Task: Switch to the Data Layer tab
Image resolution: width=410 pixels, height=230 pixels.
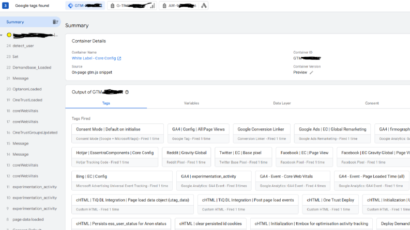Action: pyautogui.click(x=282, y=103)
